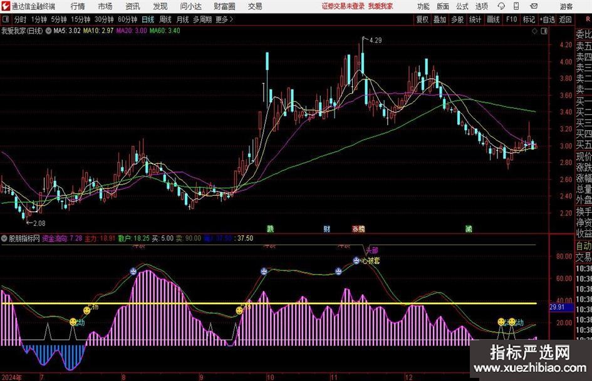Viewport: 592px width, 381px height.
Task: Click the MA60: 3.40 value
Action: click(165, 31)
